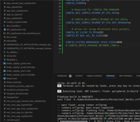This screenshot has width=140, height=122.
Task: Click the zip archive icon for dfu_application.zip
Action: click(x=5, y=30)
